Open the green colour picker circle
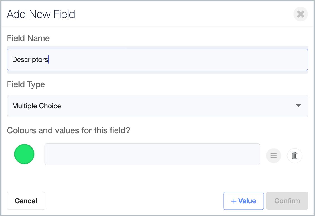 pos(24,154)
